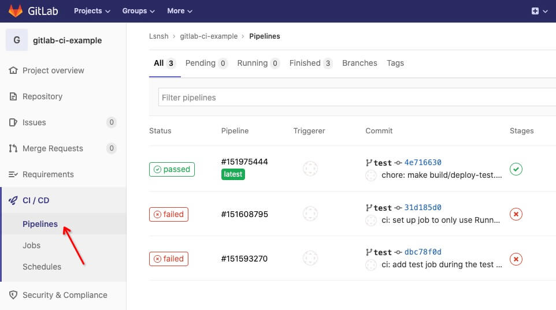Click the Repository document icon

(x=13, y=96)
